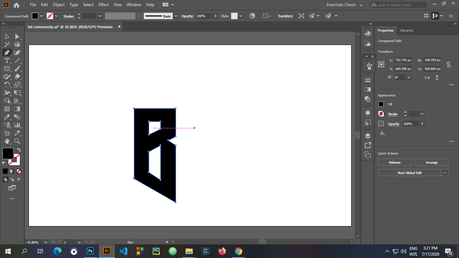Pick the Free Transform tool

point(17,93)
